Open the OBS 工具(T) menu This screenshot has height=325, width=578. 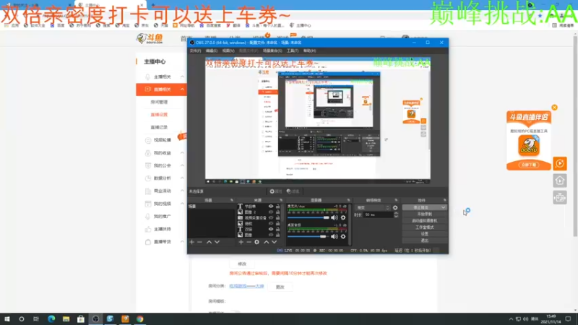click(x=293, y=51)
